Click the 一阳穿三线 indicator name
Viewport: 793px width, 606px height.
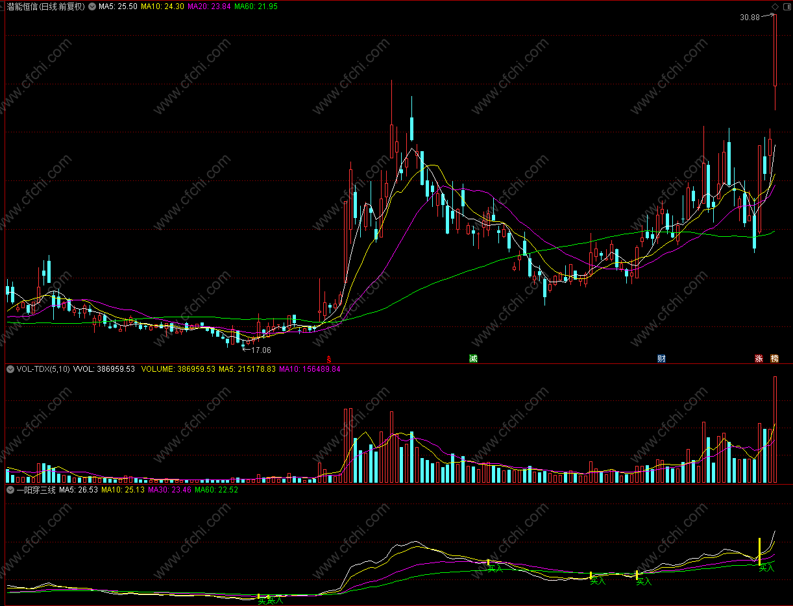point(36,490)
